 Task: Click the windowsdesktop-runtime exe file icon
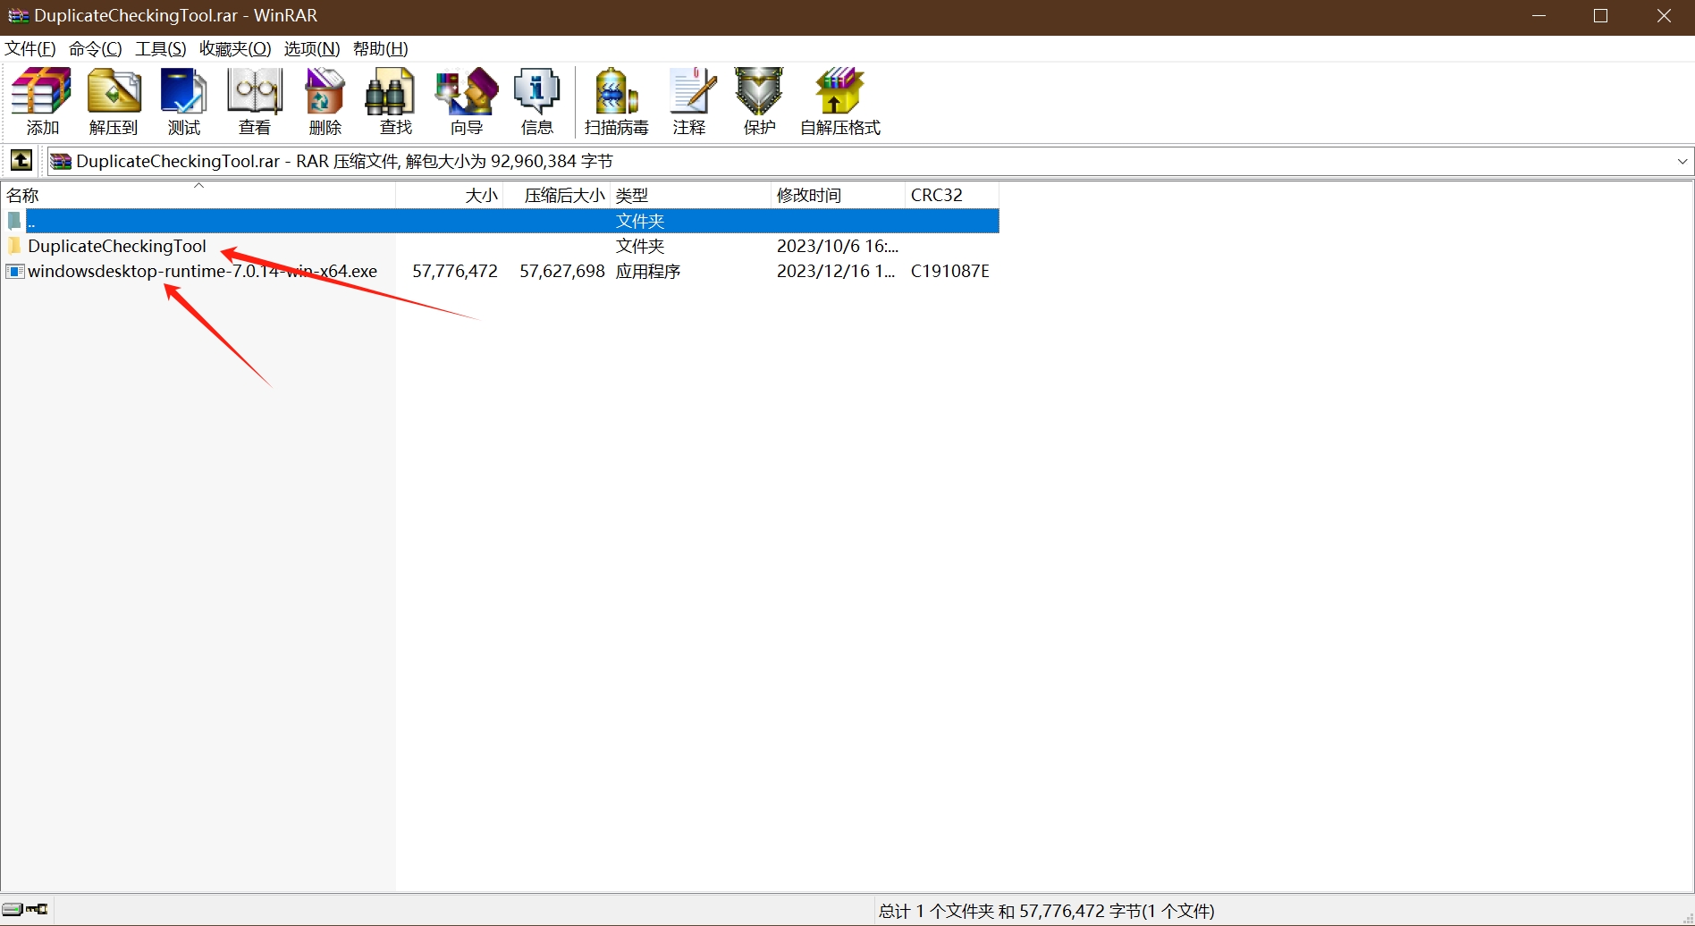[14, 271]
